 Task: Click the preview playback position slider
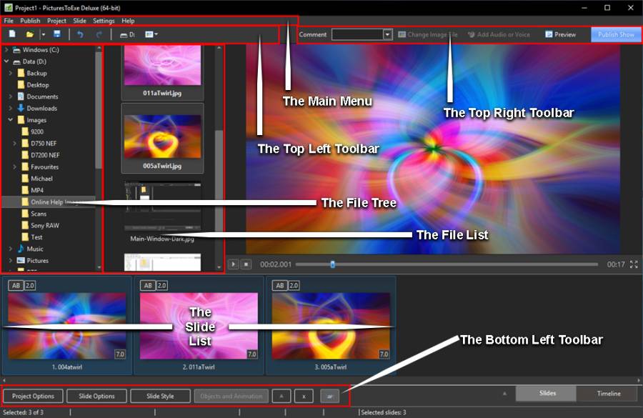(332, 264)
